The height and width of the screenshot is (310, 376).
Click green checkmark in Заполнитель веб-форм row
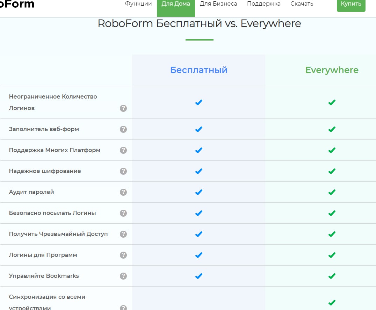(x=332, y=129)
